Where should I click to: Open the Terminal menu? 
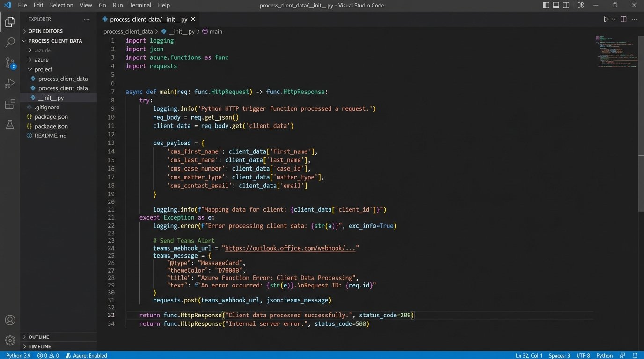point(140,5)
